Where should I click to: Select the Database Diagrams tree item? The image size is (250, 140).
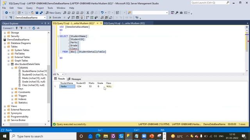21,43
